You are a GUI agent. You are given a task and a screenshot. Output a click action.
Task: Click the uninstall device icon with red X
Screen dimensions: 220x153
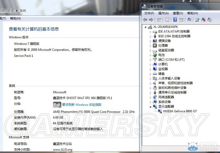tap(203, 19)
